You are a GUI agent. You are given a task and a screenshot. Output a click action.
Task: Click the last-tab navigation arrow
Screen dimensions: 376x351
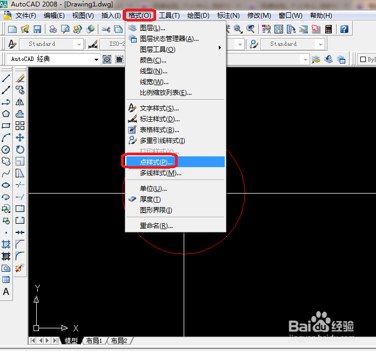click(56, 340)
